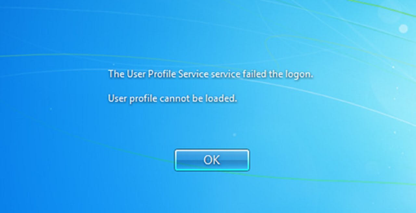This screenshot has height=213, width=416.
Task: Click the word 'User' in the second line
Action: coord(117,98)
